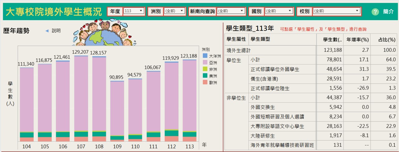
Task: Click the green question mark help icon
Action: (375, 12)
